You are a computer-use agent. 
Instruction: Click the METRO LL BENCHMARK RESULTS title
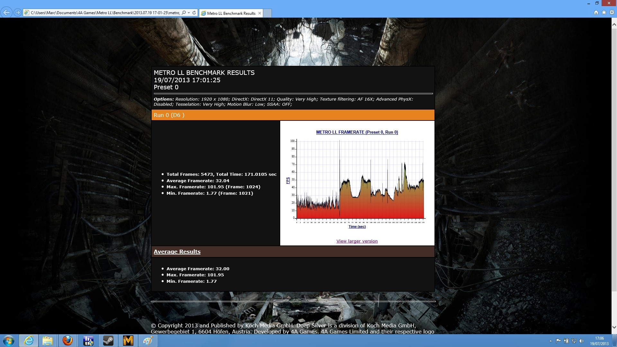204,73
